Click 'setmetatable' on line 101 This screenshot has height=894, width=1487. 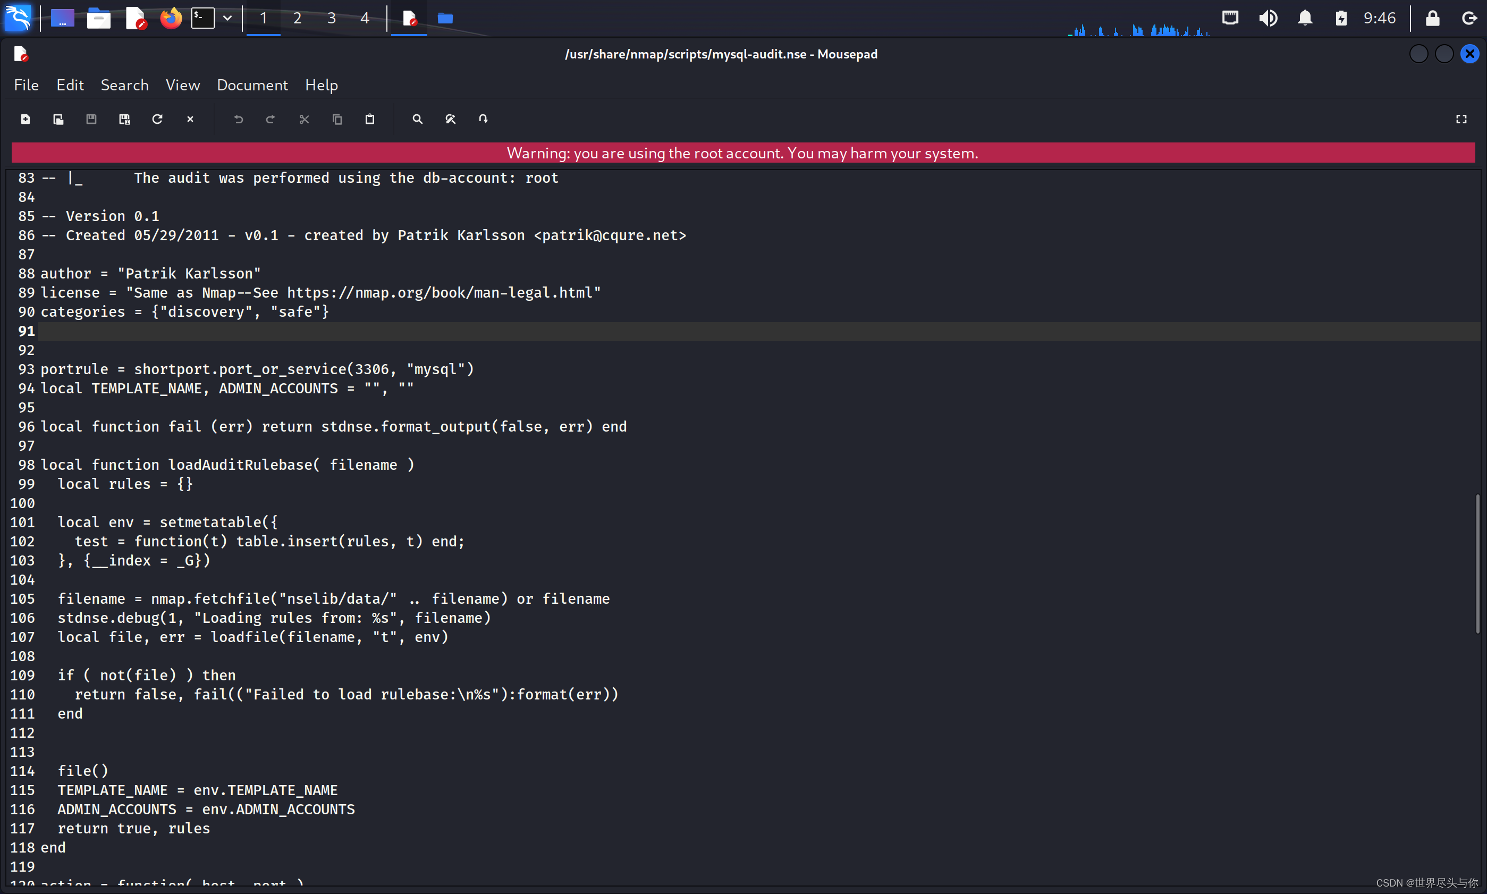(210, 522)
